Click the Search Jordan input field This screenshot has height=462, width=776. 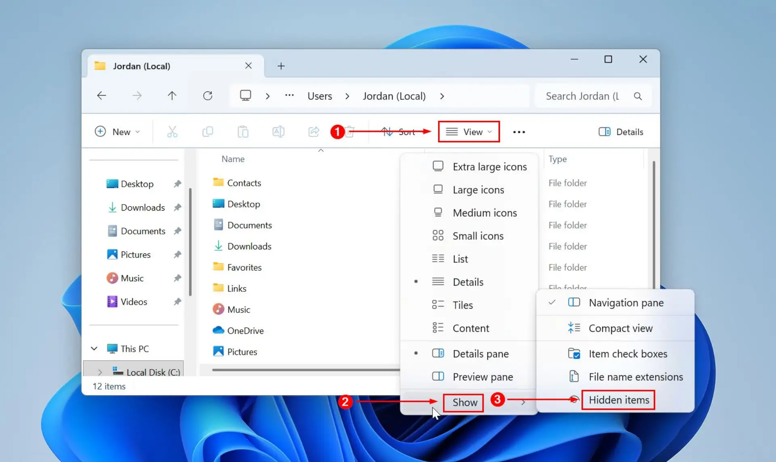click(582, 96)
